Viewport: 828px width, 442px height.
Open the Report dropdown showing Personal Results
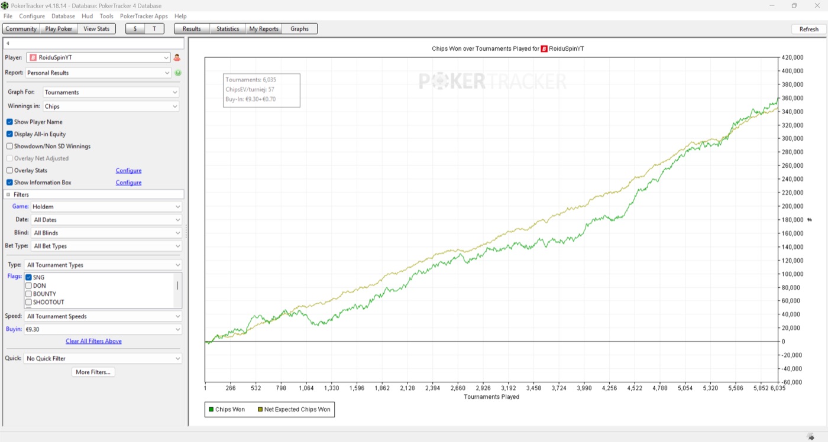point(98,73)
